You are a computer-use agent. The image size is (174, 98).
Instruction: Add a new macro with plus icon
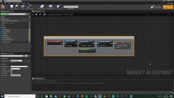tap(29, 25)
